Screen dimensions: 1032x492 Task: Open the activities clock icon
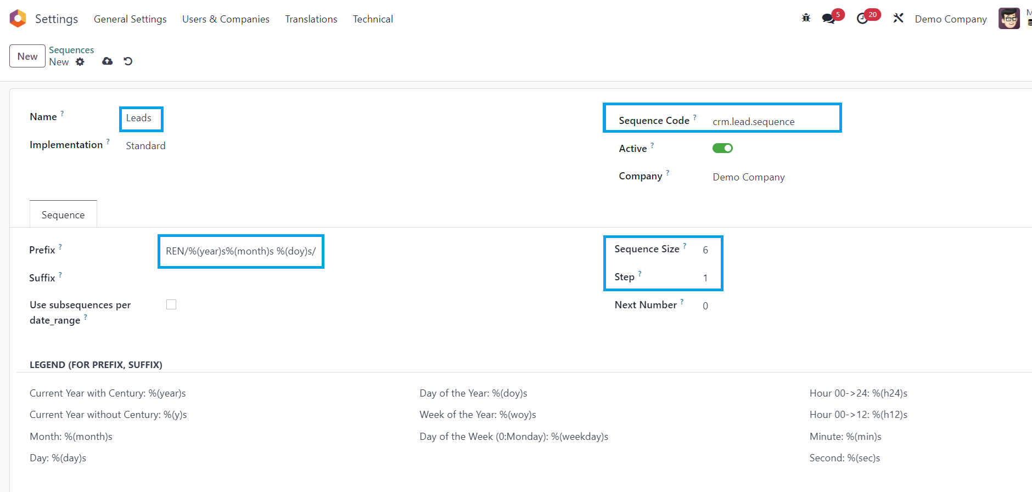pos(862,19)
